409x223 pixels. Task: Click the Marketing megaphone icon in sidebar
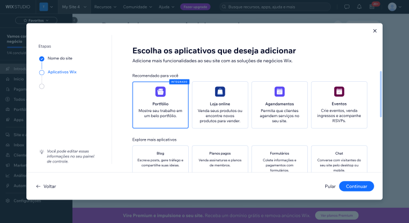pos(8,165)
